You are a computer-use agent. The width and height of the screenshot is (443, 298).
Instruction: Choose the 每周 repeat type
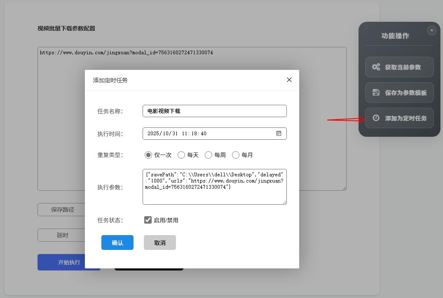coord(209,155)
